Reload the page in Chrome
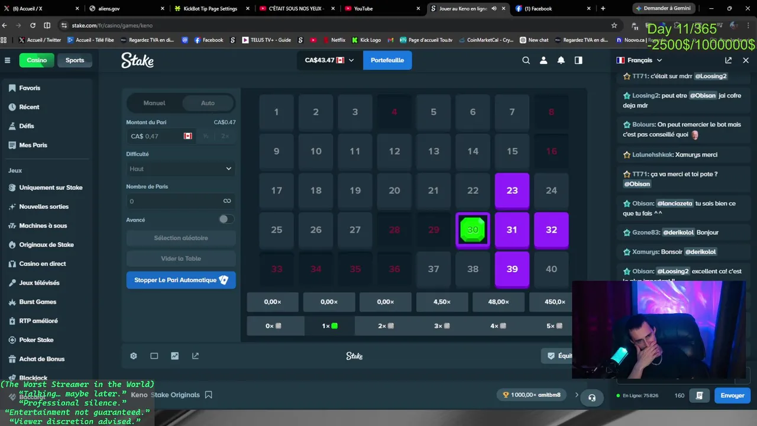 (x=33, y=25)
